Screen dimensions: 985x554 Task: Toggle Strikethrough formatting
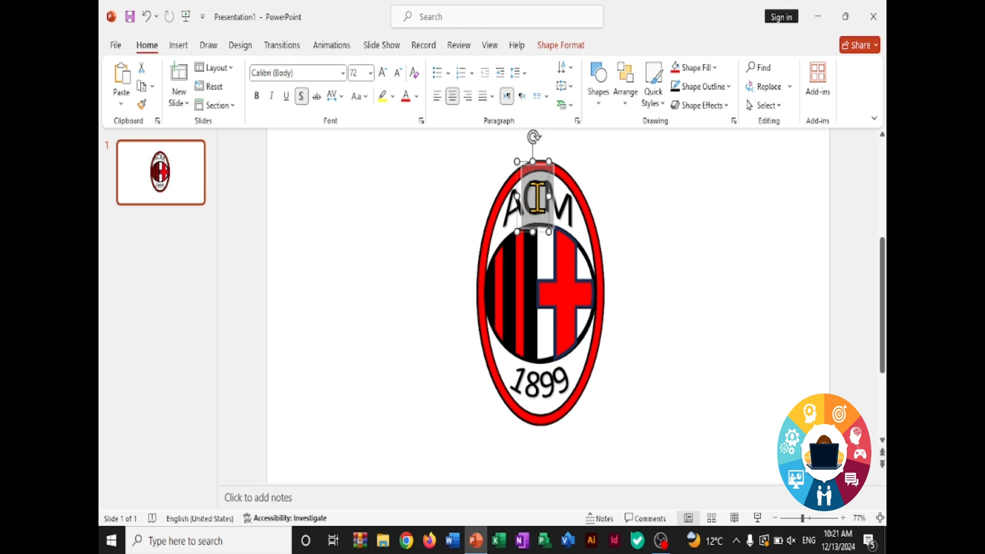click(317, 96)
